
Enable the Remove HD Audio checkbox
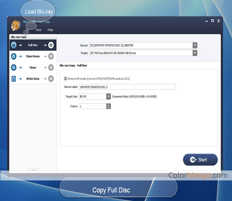click(x=65, y=78)
